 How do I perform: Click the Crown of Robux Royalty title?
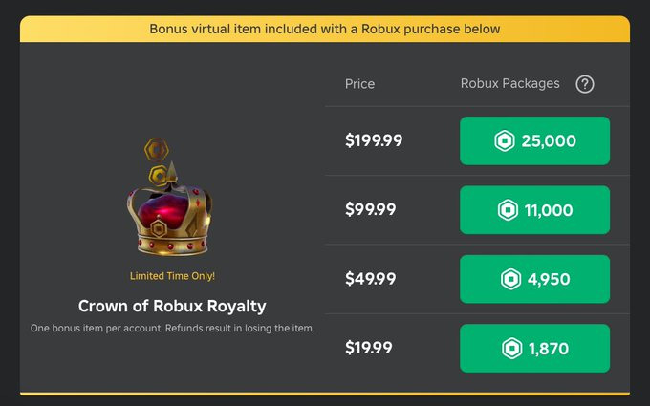172,307
